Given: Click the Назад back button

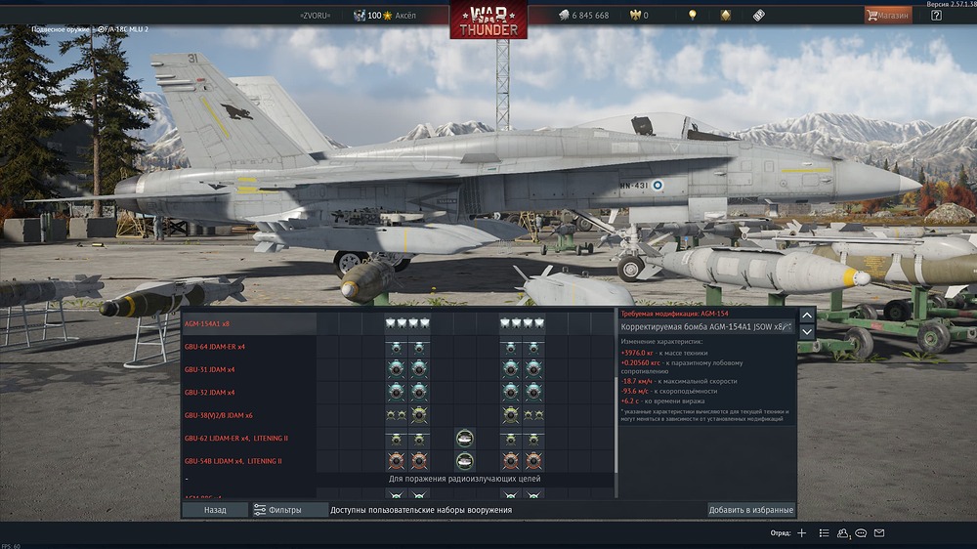Looking at the screenshot, I should click(215, 510).
